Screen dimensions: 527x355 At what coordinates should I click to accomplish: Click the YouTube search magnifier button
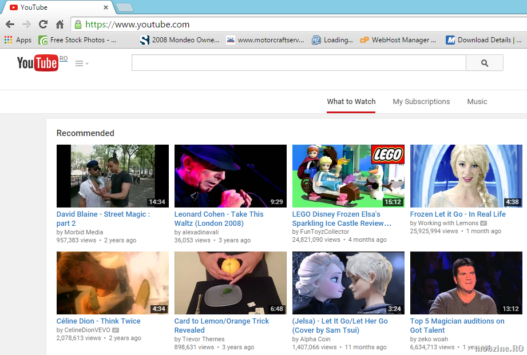point(484,63)
